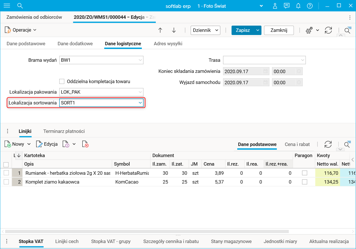Switch to Adres wysyłki tab

[x=168, y=44]
